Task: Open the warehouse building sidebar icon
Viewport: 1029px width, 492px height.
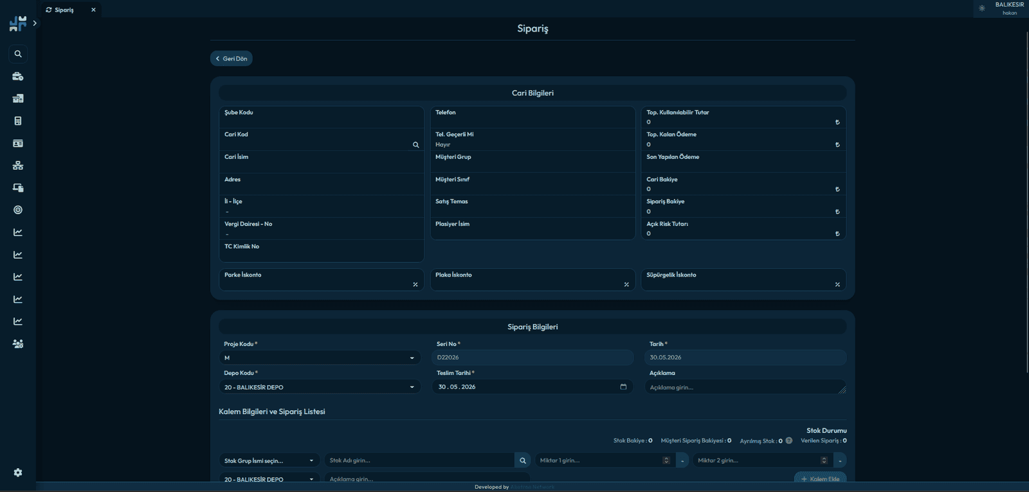Action: click(x=18, y=98)
